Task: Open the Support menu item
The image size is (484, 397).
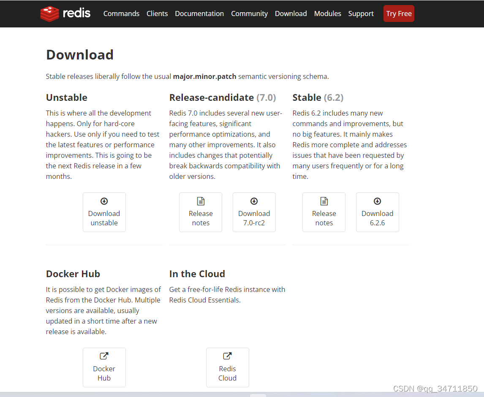Action: [361, 14]
